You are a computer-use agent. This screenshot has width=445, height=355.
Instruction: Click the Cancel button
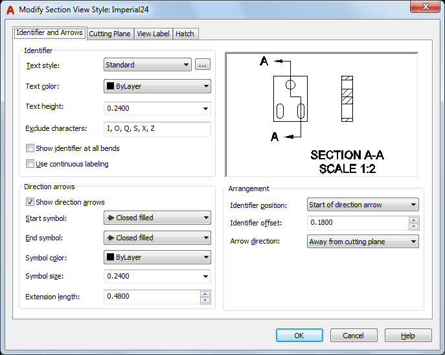click(354, 336)
